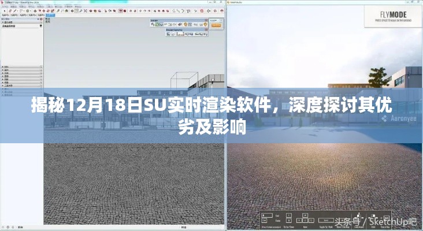
Task: Click the Zoom Extents tool
Action: 86,11
